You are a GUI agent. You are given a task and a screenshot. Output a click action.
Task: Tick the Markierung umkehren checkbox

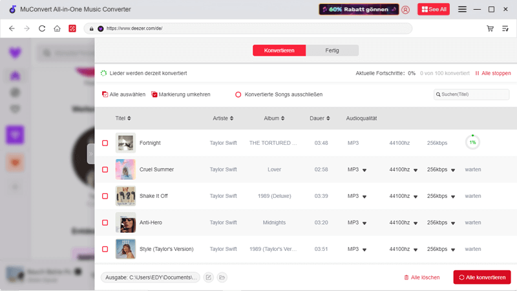[154, 94]
